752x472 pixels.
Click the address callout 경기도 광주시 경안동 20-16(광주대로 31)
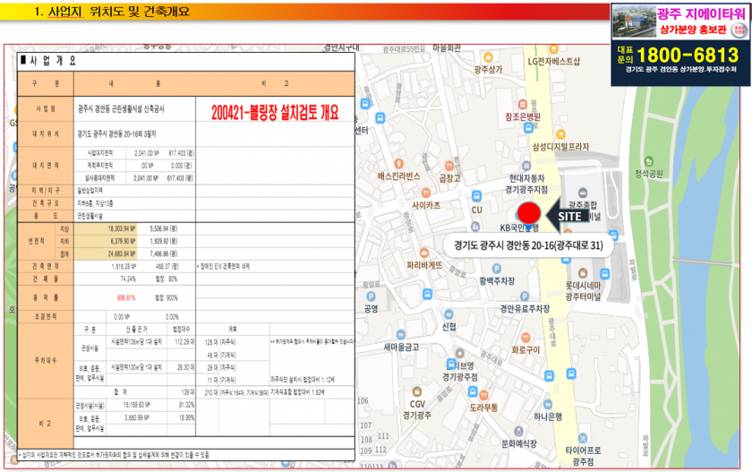coord(528,245)
